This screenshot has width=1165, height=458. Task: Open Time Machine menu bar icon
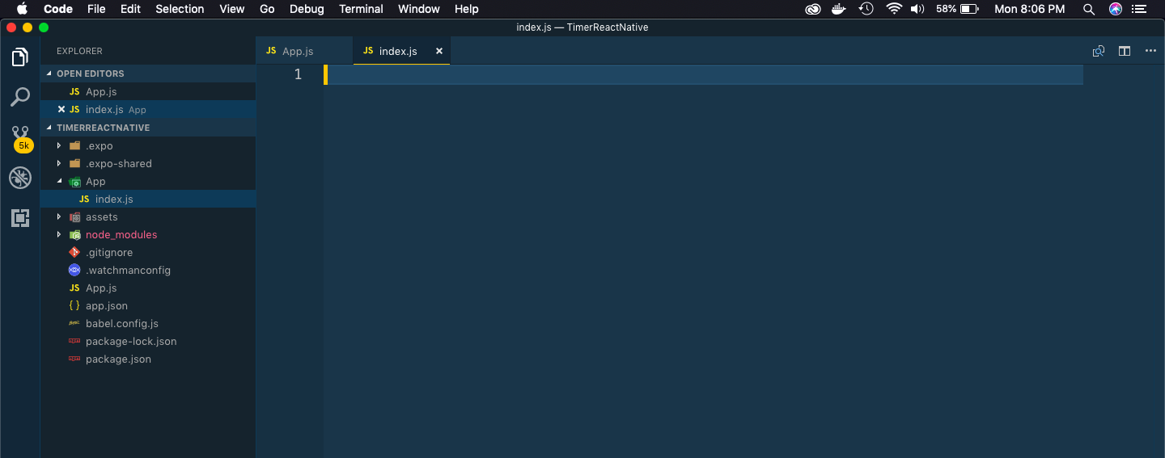pyautogui.click(x=866, y=9)
